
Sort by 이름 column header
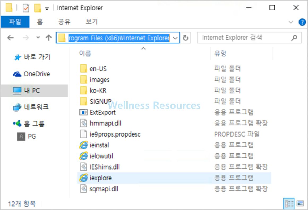85,53
